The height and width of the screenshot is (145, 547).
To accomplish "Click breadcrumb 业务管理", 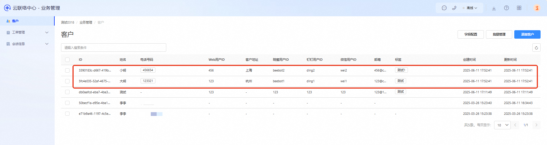I will click(86, 22).
